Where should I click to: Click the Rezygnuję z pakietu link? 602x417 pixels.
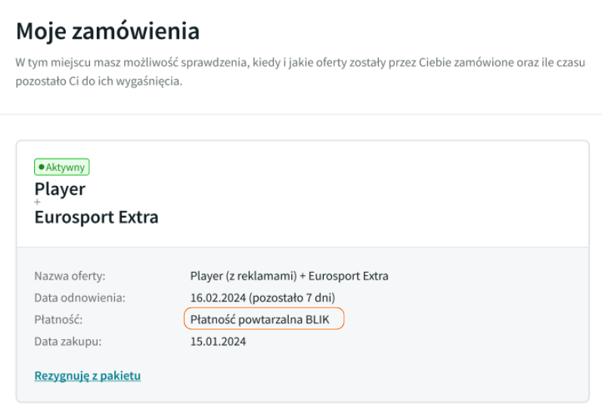88,375
